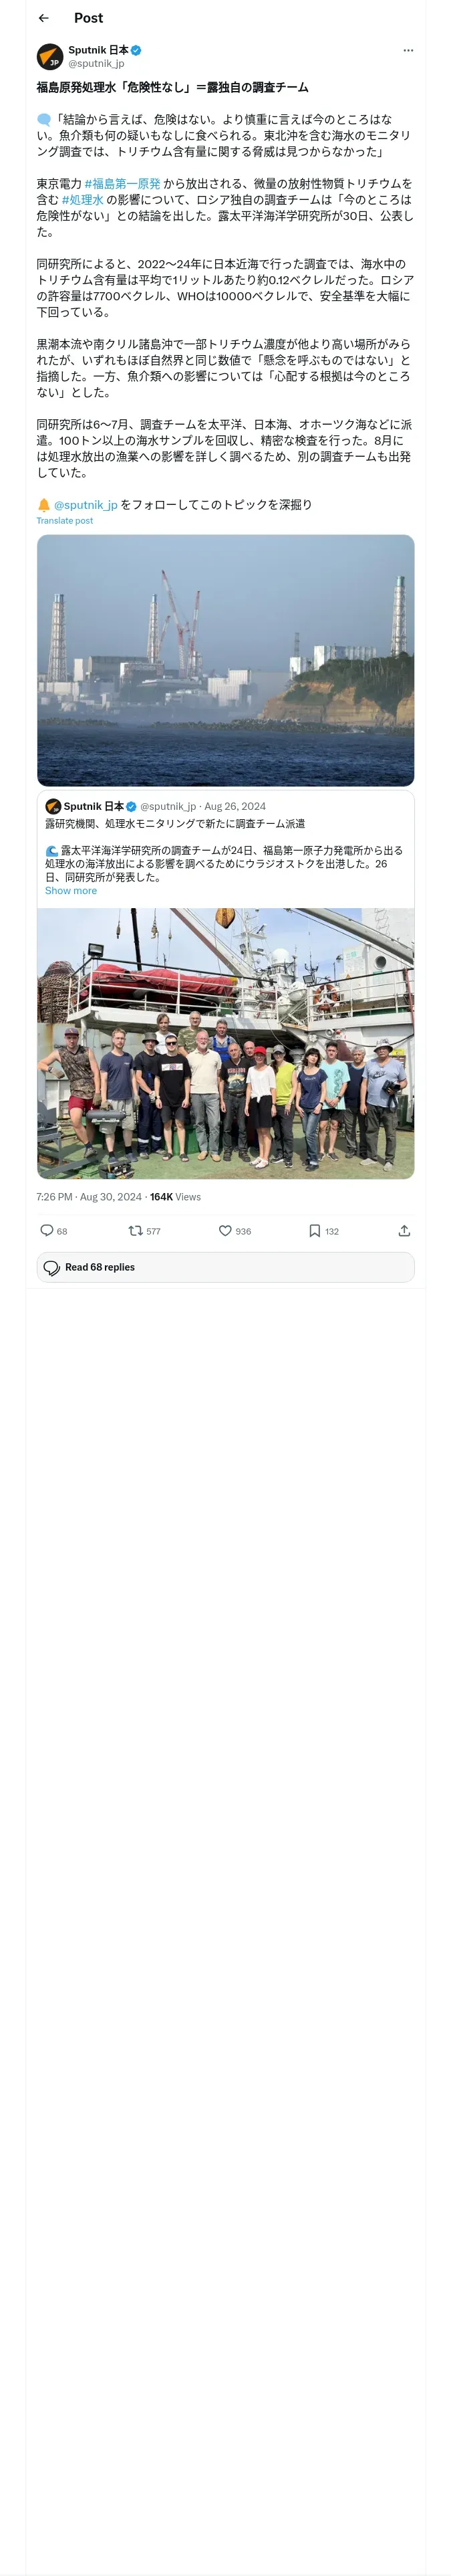Open the Fukushima plant photo
451x2576 pixels.
tap(225, 661)
